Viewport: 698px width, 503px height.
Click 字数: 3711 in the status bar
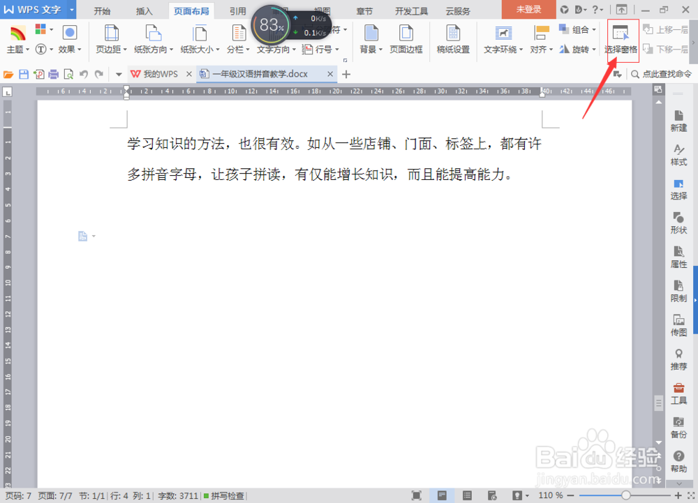click(177, 495)
